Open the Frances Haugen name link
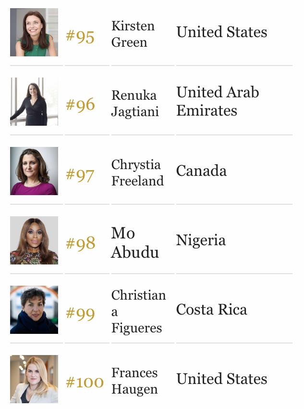The height and width of the screenshot is (409, 304). (x=134, y=381)
